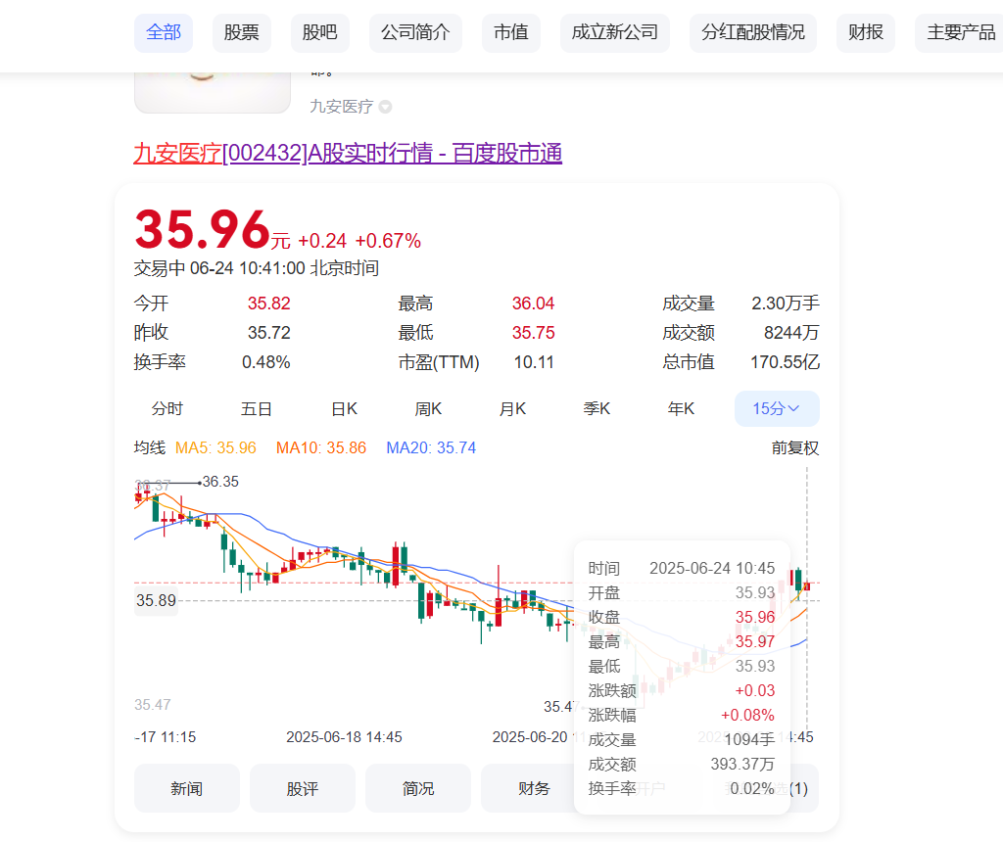The width and height of the screenshot is (1003, 842).
Task: Click the 35.89 price axis label
Action: click(156, 600)
